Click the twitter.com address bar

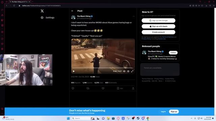pyautogui.click(x=41, y=6)
